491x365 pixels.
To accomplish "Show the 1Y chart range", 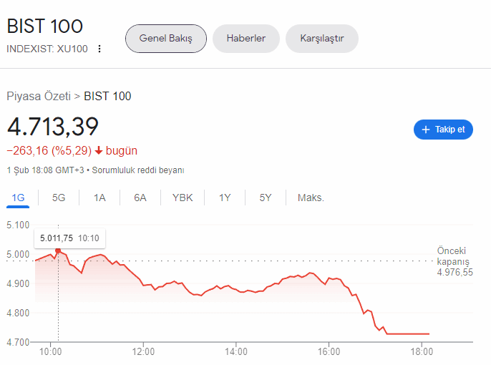I will 225,198.
